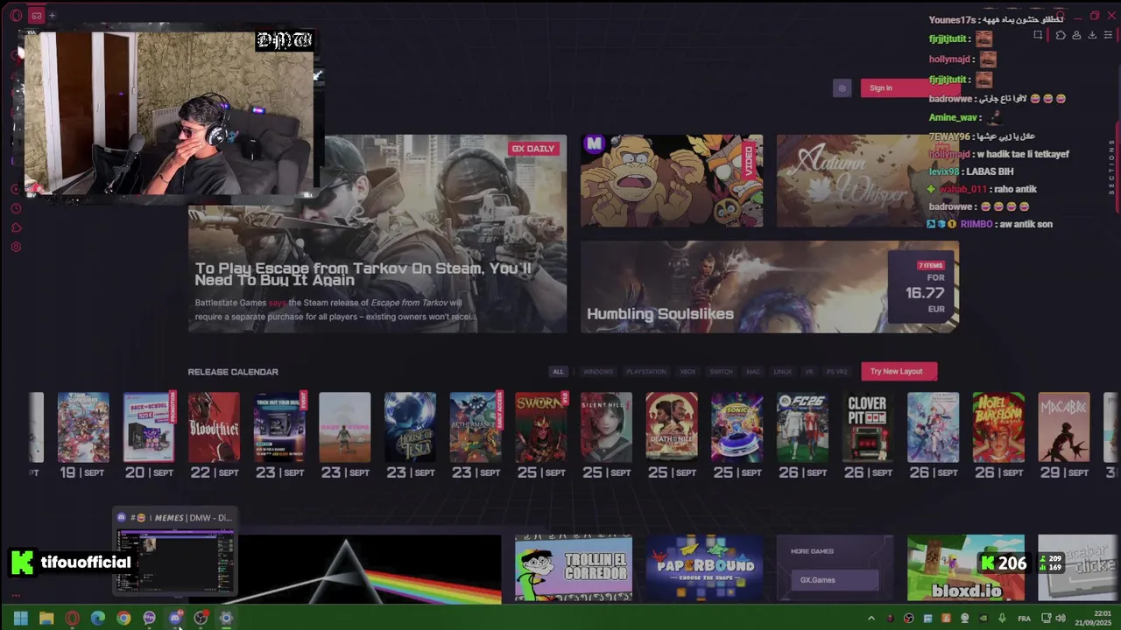Open the Snapshot tool in Opera toolbar

click(1038, 35)
